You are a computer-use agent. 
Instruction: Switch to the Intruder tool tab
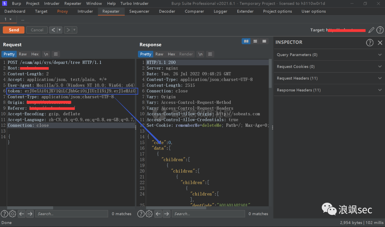pyautogui.click(x=85, y=11)
